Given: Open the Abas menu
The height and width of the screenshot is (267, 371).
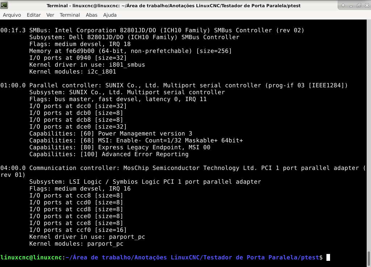Looking at the screenshot, I should [92, 15].
